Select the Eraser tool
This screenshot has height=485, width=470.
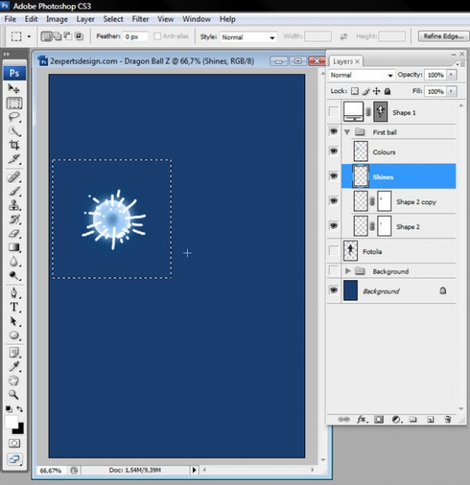coord(14,233)
